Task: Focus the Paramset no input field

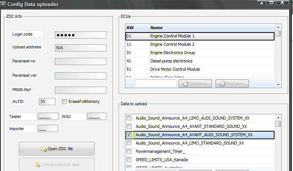Action: (x=80, y=62)
